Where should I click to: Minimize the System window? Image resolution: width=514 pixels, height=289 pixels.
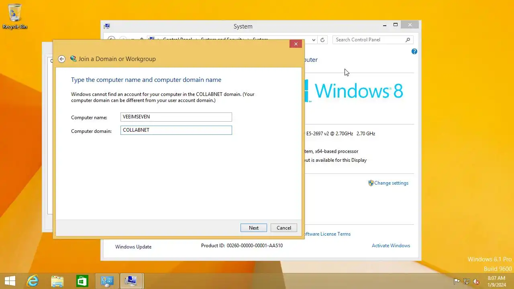[385, 25]
